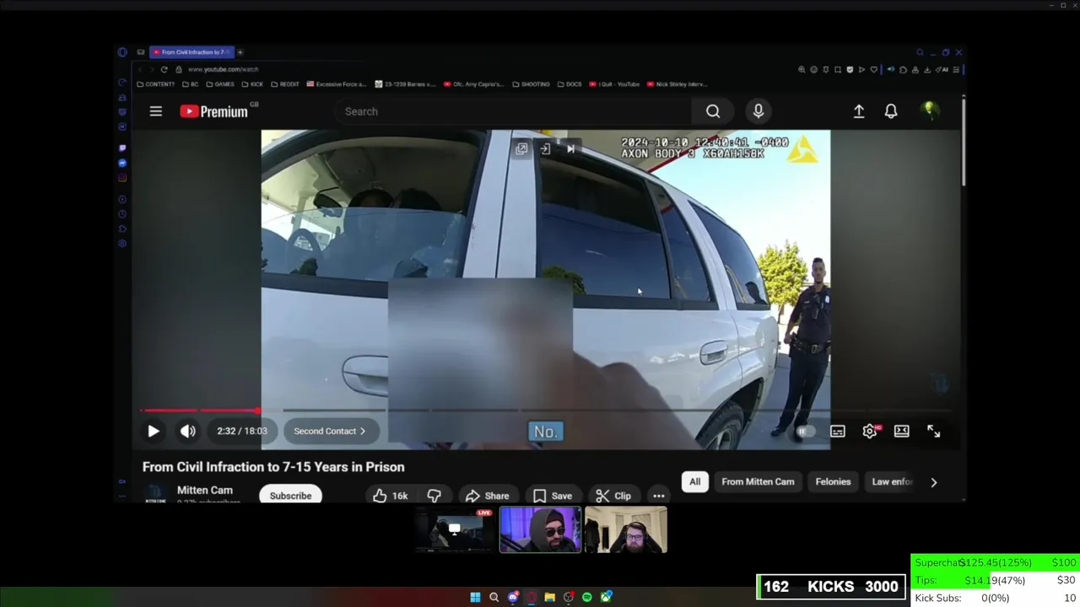Open the REDDIT bookmarks folder

pyautogui.click(x=285, y=84)
